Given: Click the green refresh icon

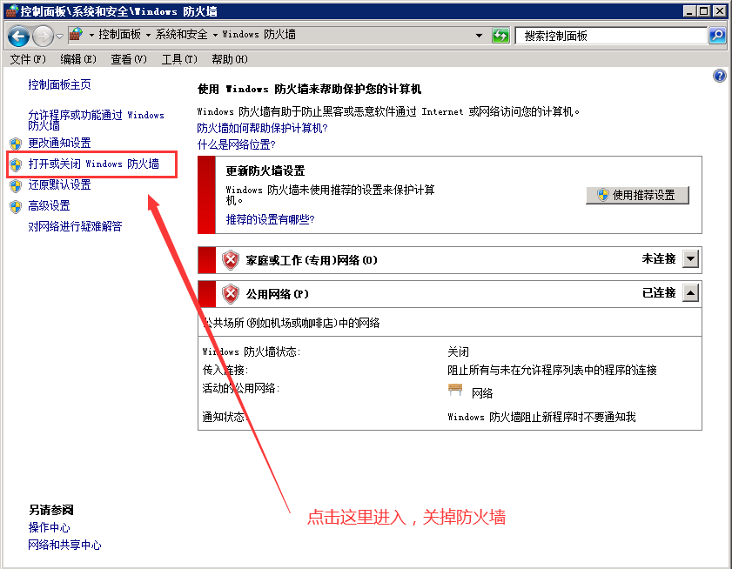Looking at the screenshot, I should 500,36.
